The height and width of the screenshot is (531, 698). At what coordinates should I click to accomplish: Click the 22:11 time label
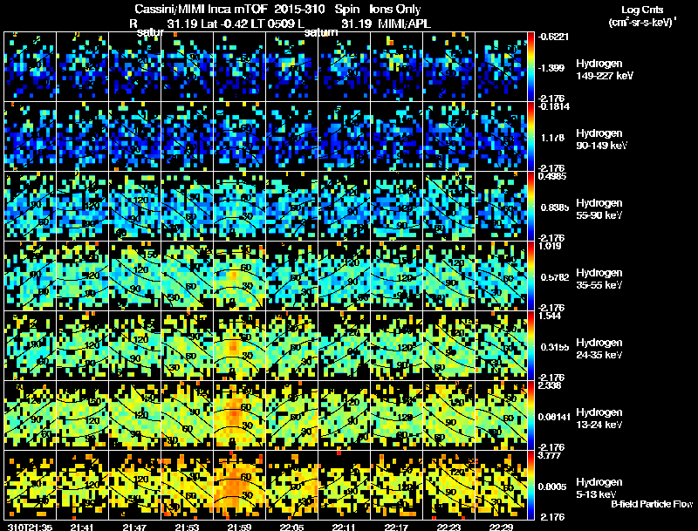pyautogui.click(x=344, y=528)
